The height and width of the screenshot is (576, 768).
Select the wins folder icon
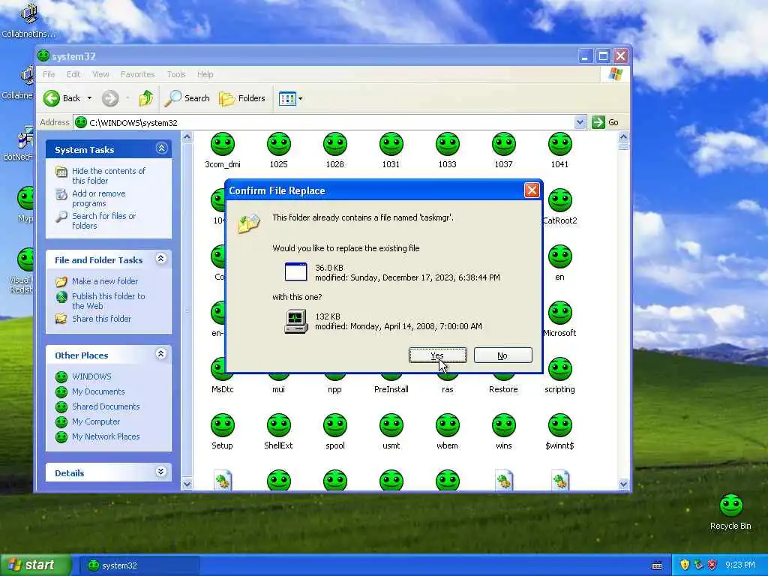click(x=503, y=426)
